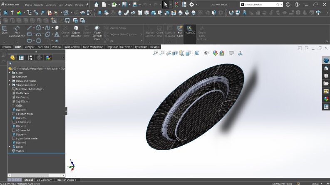Expand the Yüzey Gövdeleri folder
Image resolution: width=330 pixels, height=185 pixels.
coord(10,85)
